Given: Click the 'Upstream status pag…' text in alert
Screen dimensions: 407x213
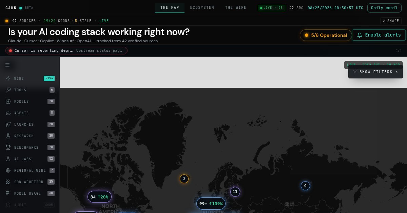Looking at the screenshot, I should pyautogui.click(x=99, y=50).
